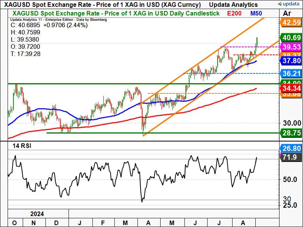303x227 pixels.
Task: Click the Updata Analytics title text
Action: point(233,5)
